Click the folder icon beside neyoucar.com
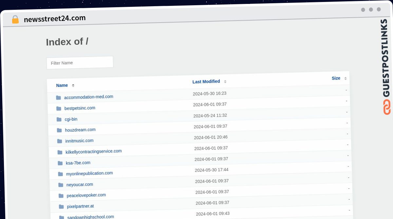 click(61, 185)
